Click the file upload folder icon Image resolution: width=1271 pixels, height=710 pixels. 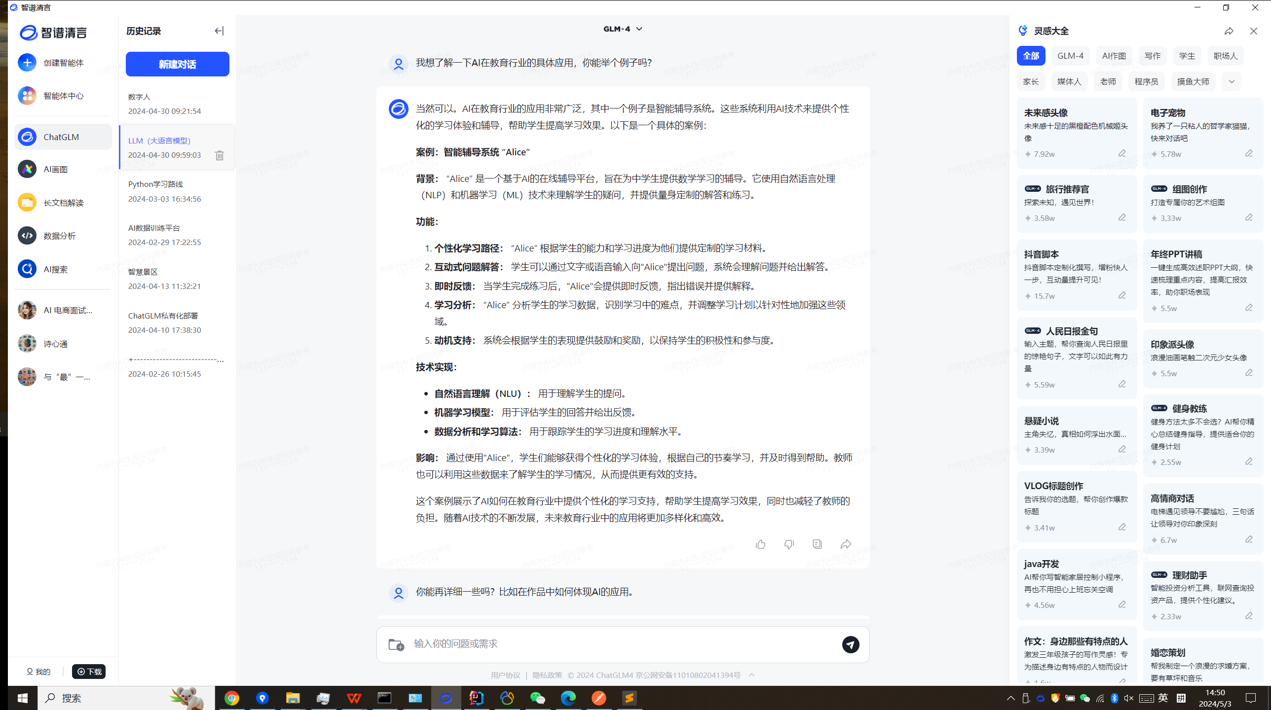point(396,644)
